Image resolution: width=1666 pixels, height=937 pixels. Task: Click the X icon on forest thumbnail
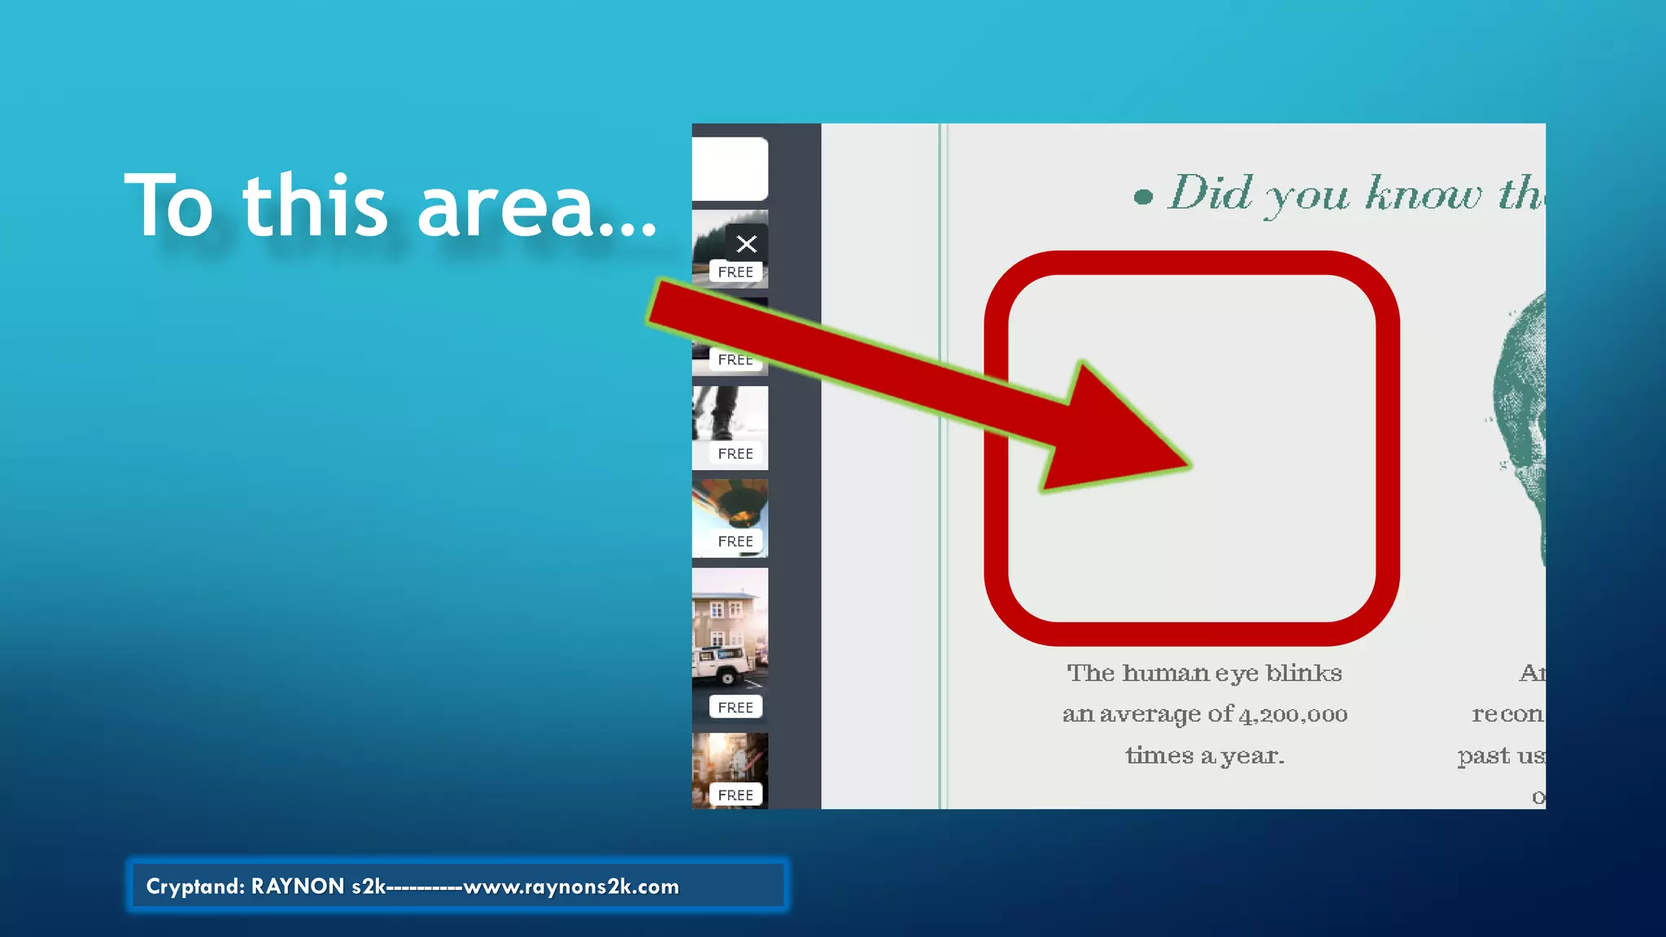(x=746, y=244)
